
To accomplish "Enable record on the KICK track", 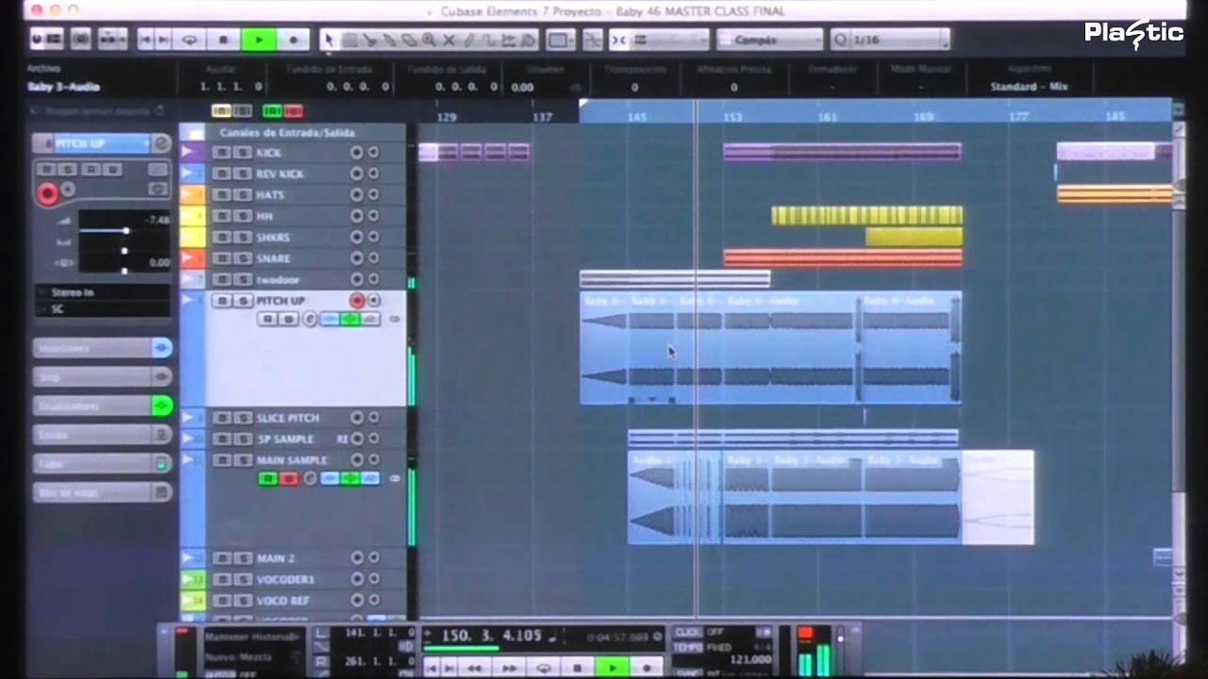I will click(357, 153).
